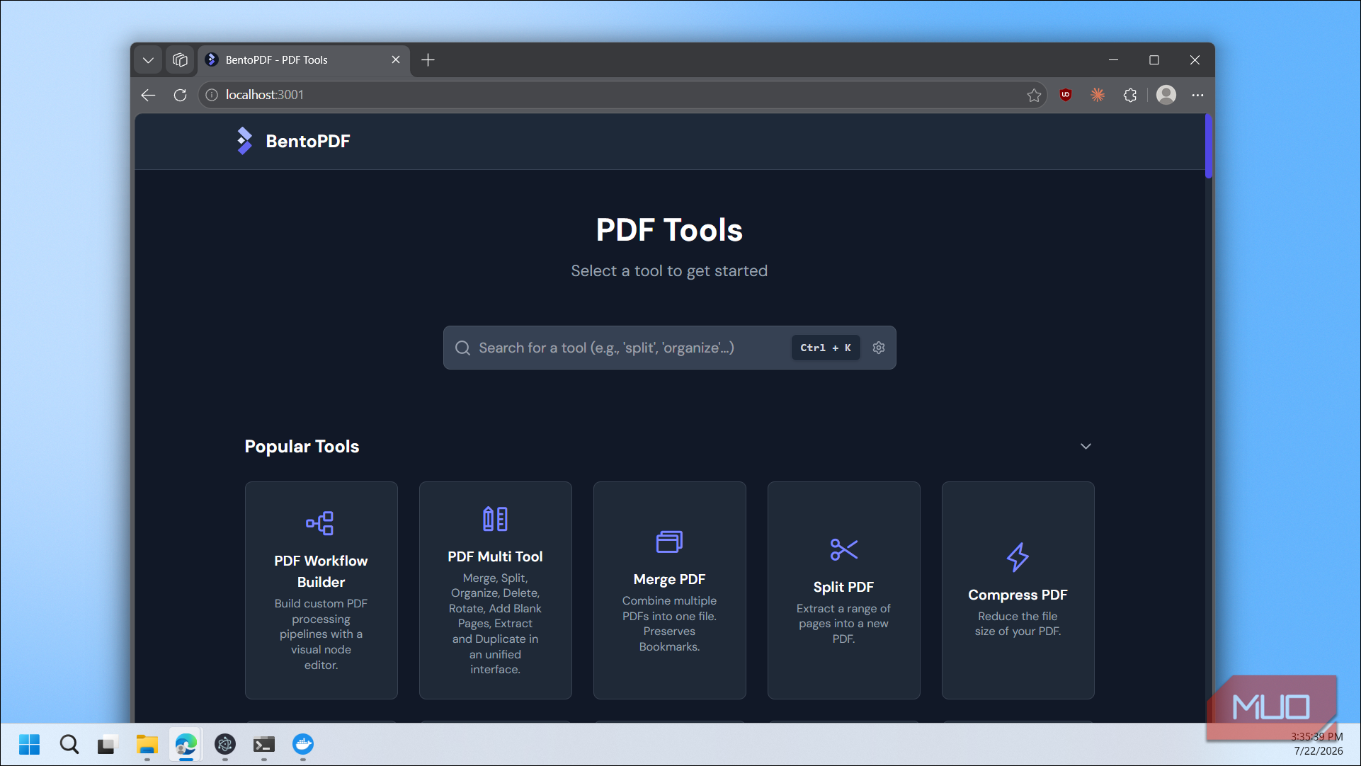Screen dimensions: 1361x766
Task: Click the orange asterisk extension icon
Action: coord(1098,95)
